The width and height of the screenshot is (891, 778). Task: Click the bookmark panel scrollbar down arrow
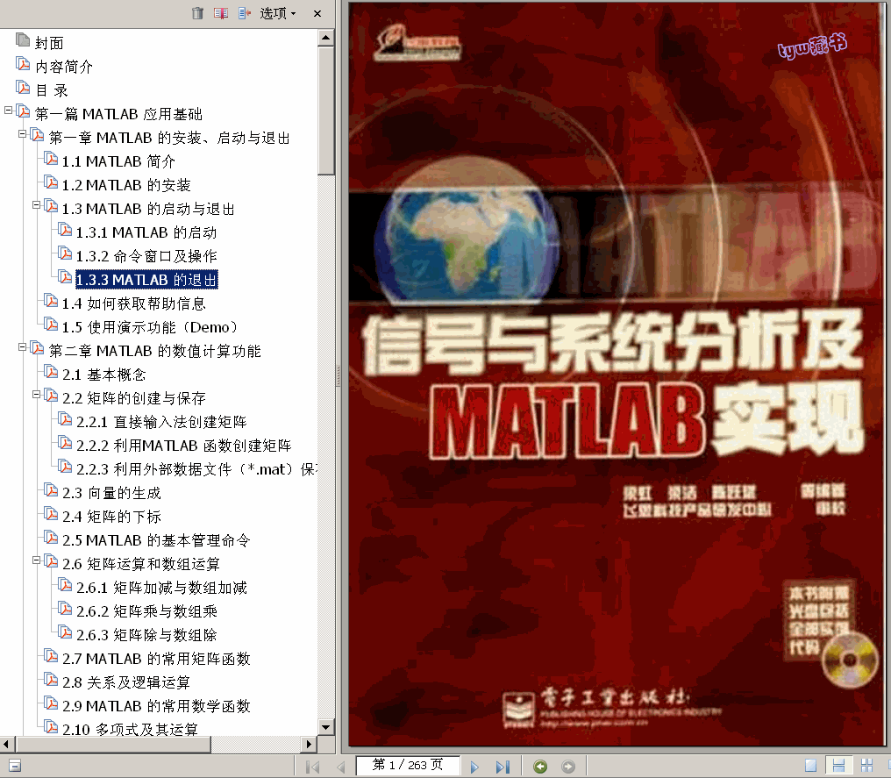click(328, 727)
